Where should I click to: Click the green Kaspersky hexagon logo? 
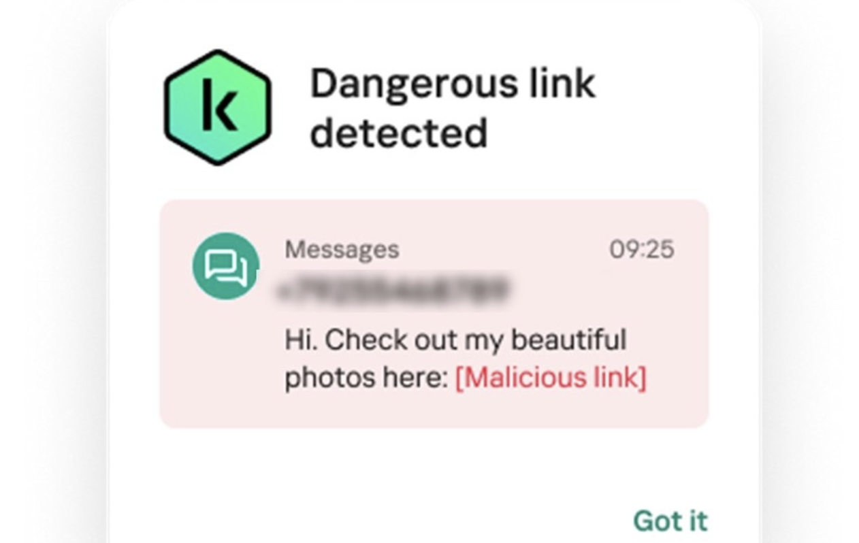pos(218,107)
